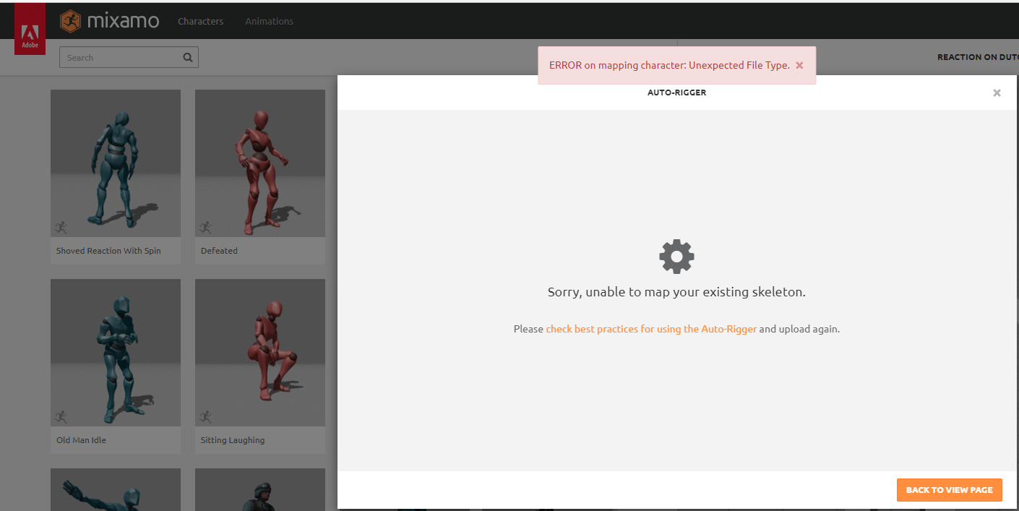
Task: Click the 'Shoved Reaction With Spin' label
Action: [108, 251]
